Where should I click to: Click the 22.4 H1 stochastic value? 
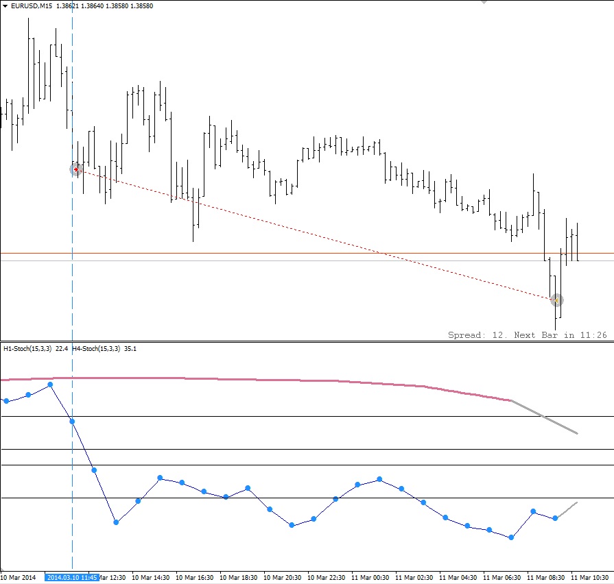coord(62,348)
